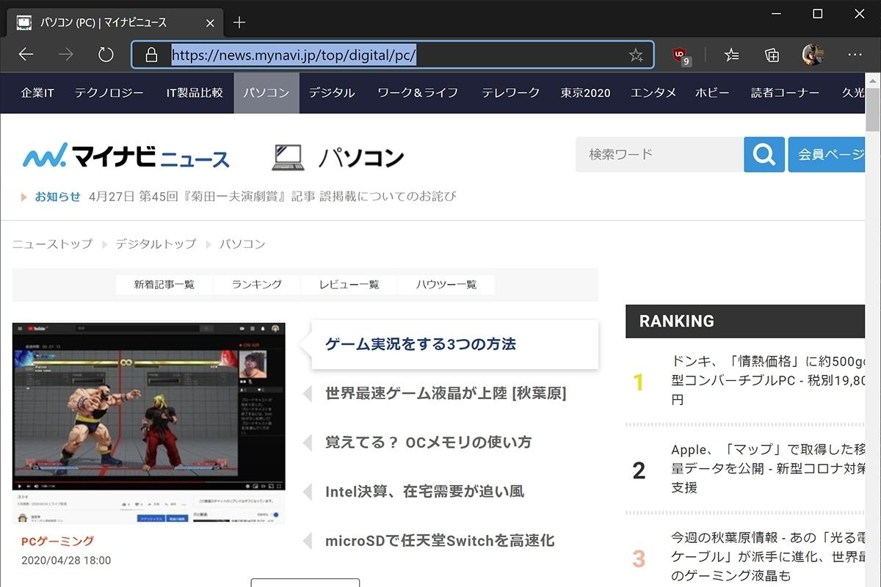This screenshot has width=881, height=587.
Task: Close the パソコン (PC) tab
Action: click(211, 23)
